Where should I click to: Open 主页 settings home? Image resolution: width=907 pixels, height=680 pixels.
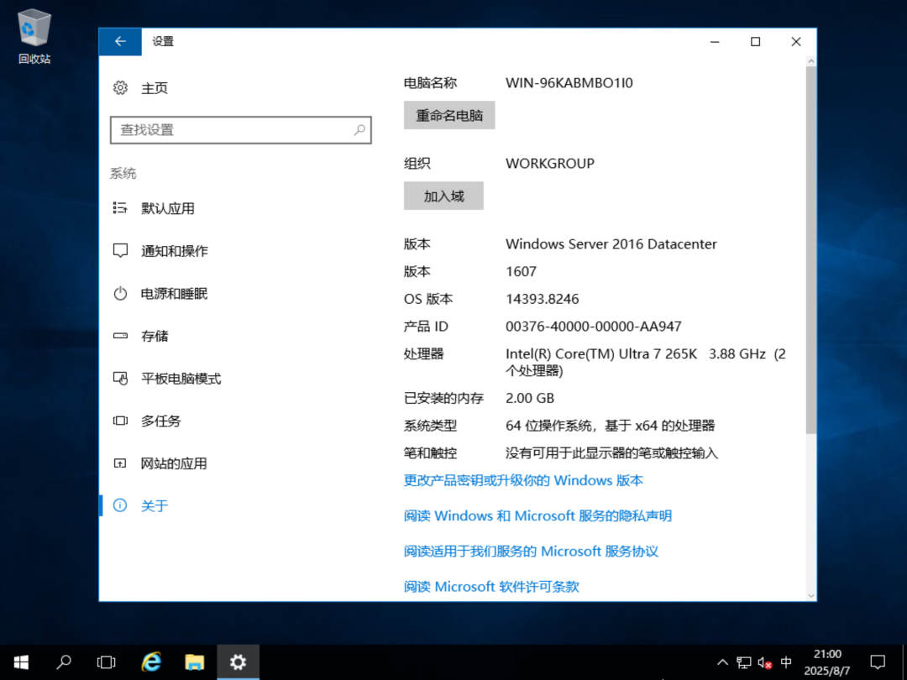(x=155, y=88)
